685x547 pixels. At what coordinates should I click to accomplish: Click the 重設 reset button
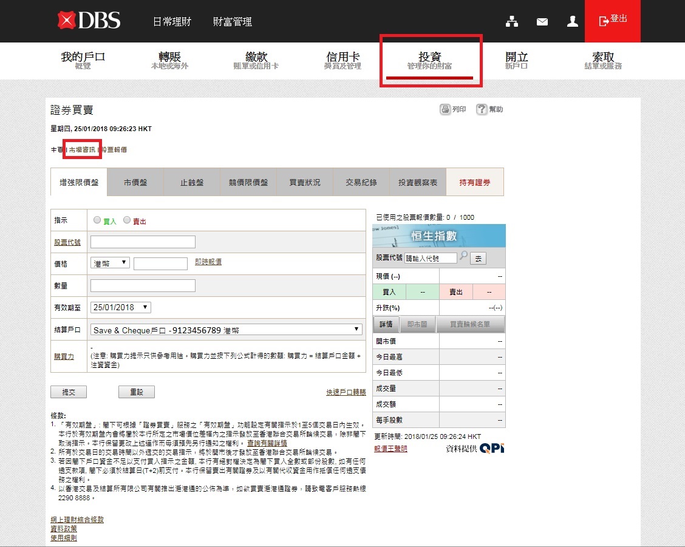click(137, 392)
